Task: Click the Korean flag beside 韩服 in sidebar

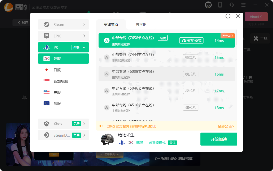Action: click(x=47, y=59)
